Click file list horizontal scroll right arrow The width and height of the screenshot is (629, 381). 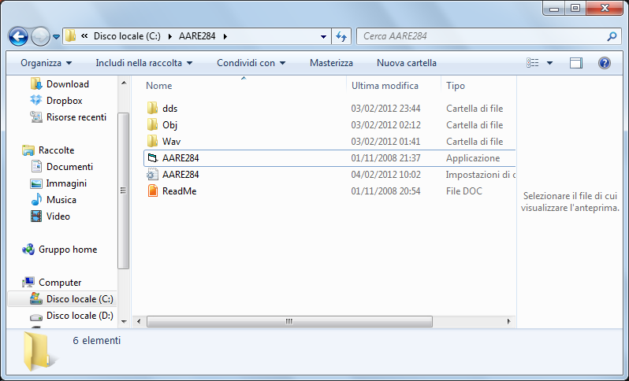(508, 321)
